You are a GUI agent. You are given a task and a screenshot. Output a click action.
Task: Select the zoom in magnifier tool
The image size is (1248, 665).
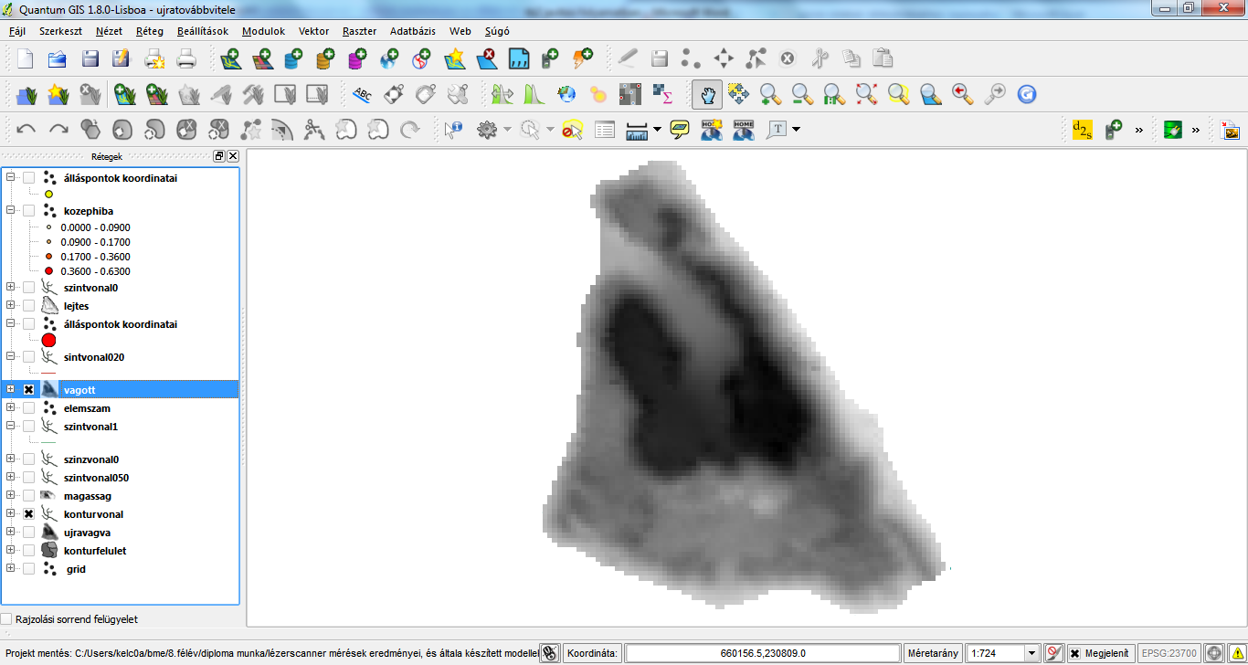[x=770, y=93]
